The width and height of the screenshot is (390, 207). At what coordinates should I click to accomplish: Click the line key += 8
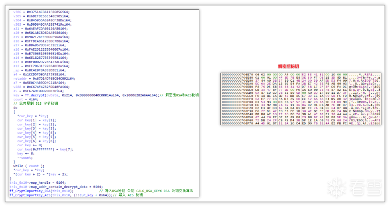(26, 154)
